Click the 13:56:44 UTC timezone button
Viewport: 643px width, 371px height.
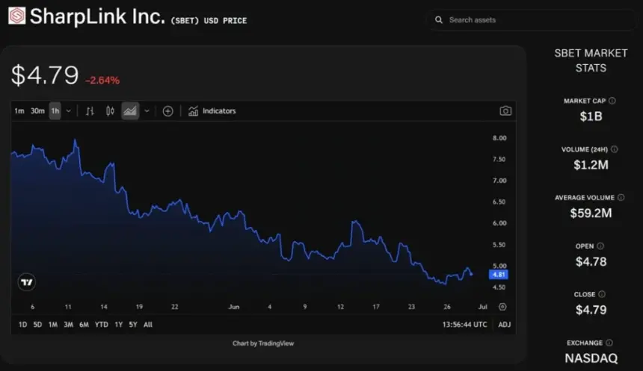click(x=464, y=325)
